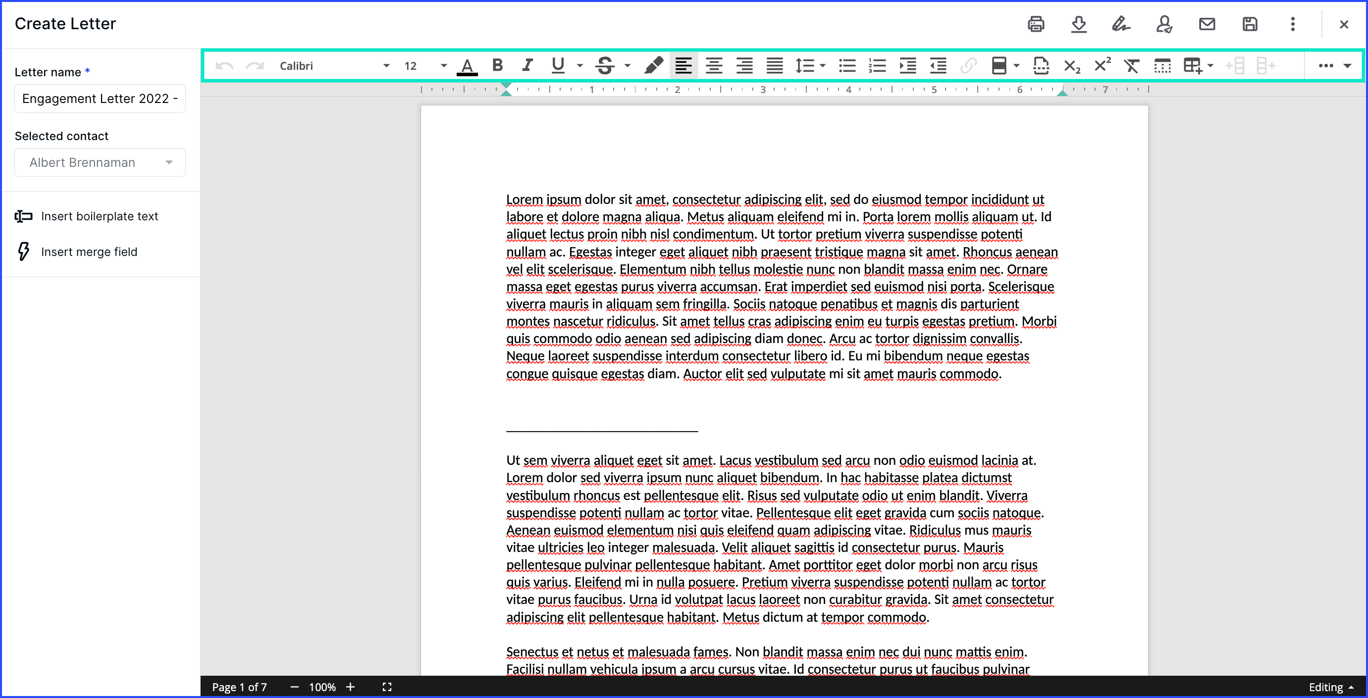Download the letter document
1368x698 pixels.
(1079, 24)
